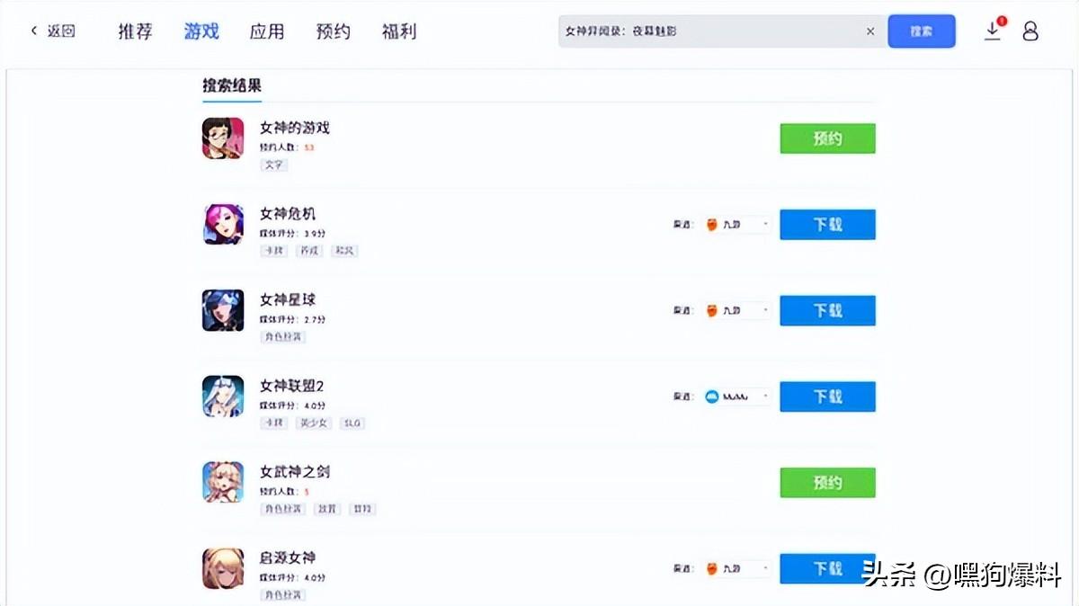Open 女神的游戏 game icon
The width and height of the screenshot is (1079, 606).
tap(223, 138)
